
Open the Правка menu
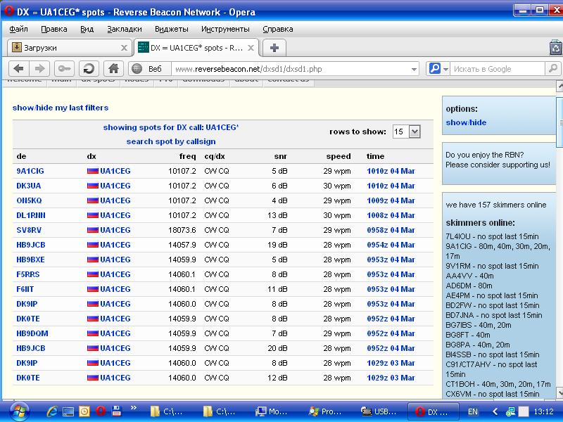tap(54, 29)
